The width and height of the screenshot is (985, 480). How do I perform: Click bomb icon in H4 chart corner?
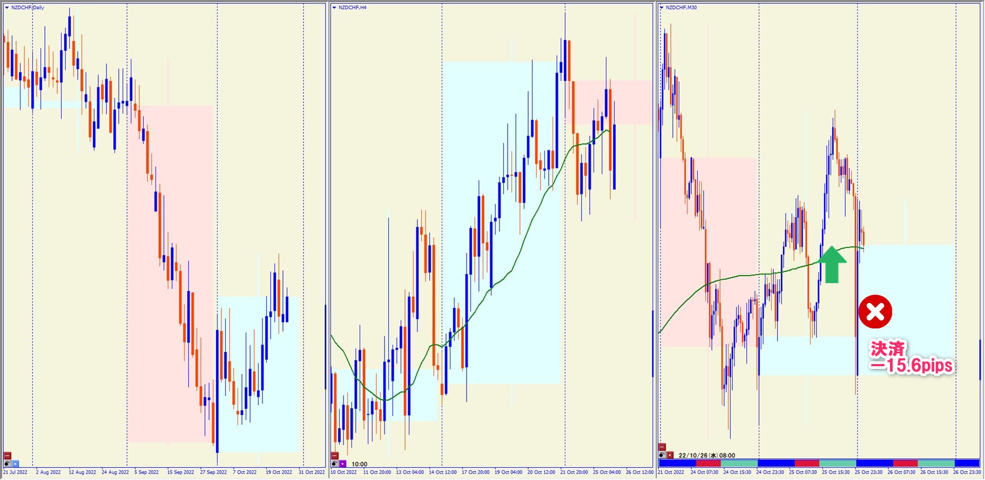335,464
